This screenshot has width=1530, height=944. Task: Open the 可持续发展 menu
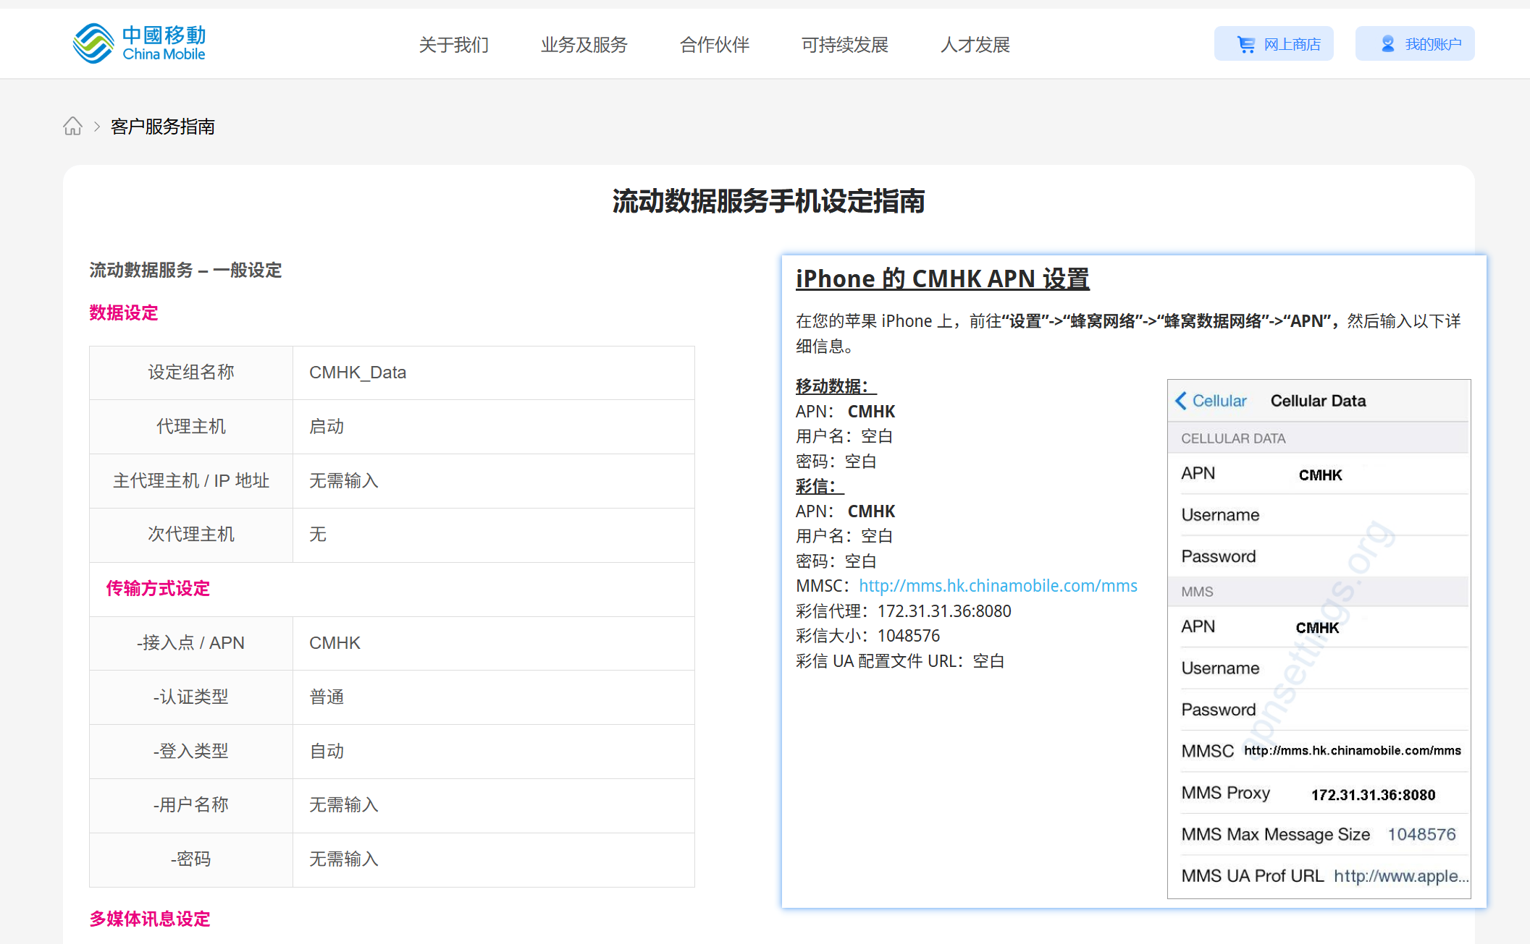point(844,45)
